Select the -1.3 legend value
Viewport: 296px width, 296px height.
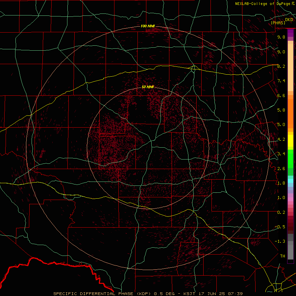point(280,242)
